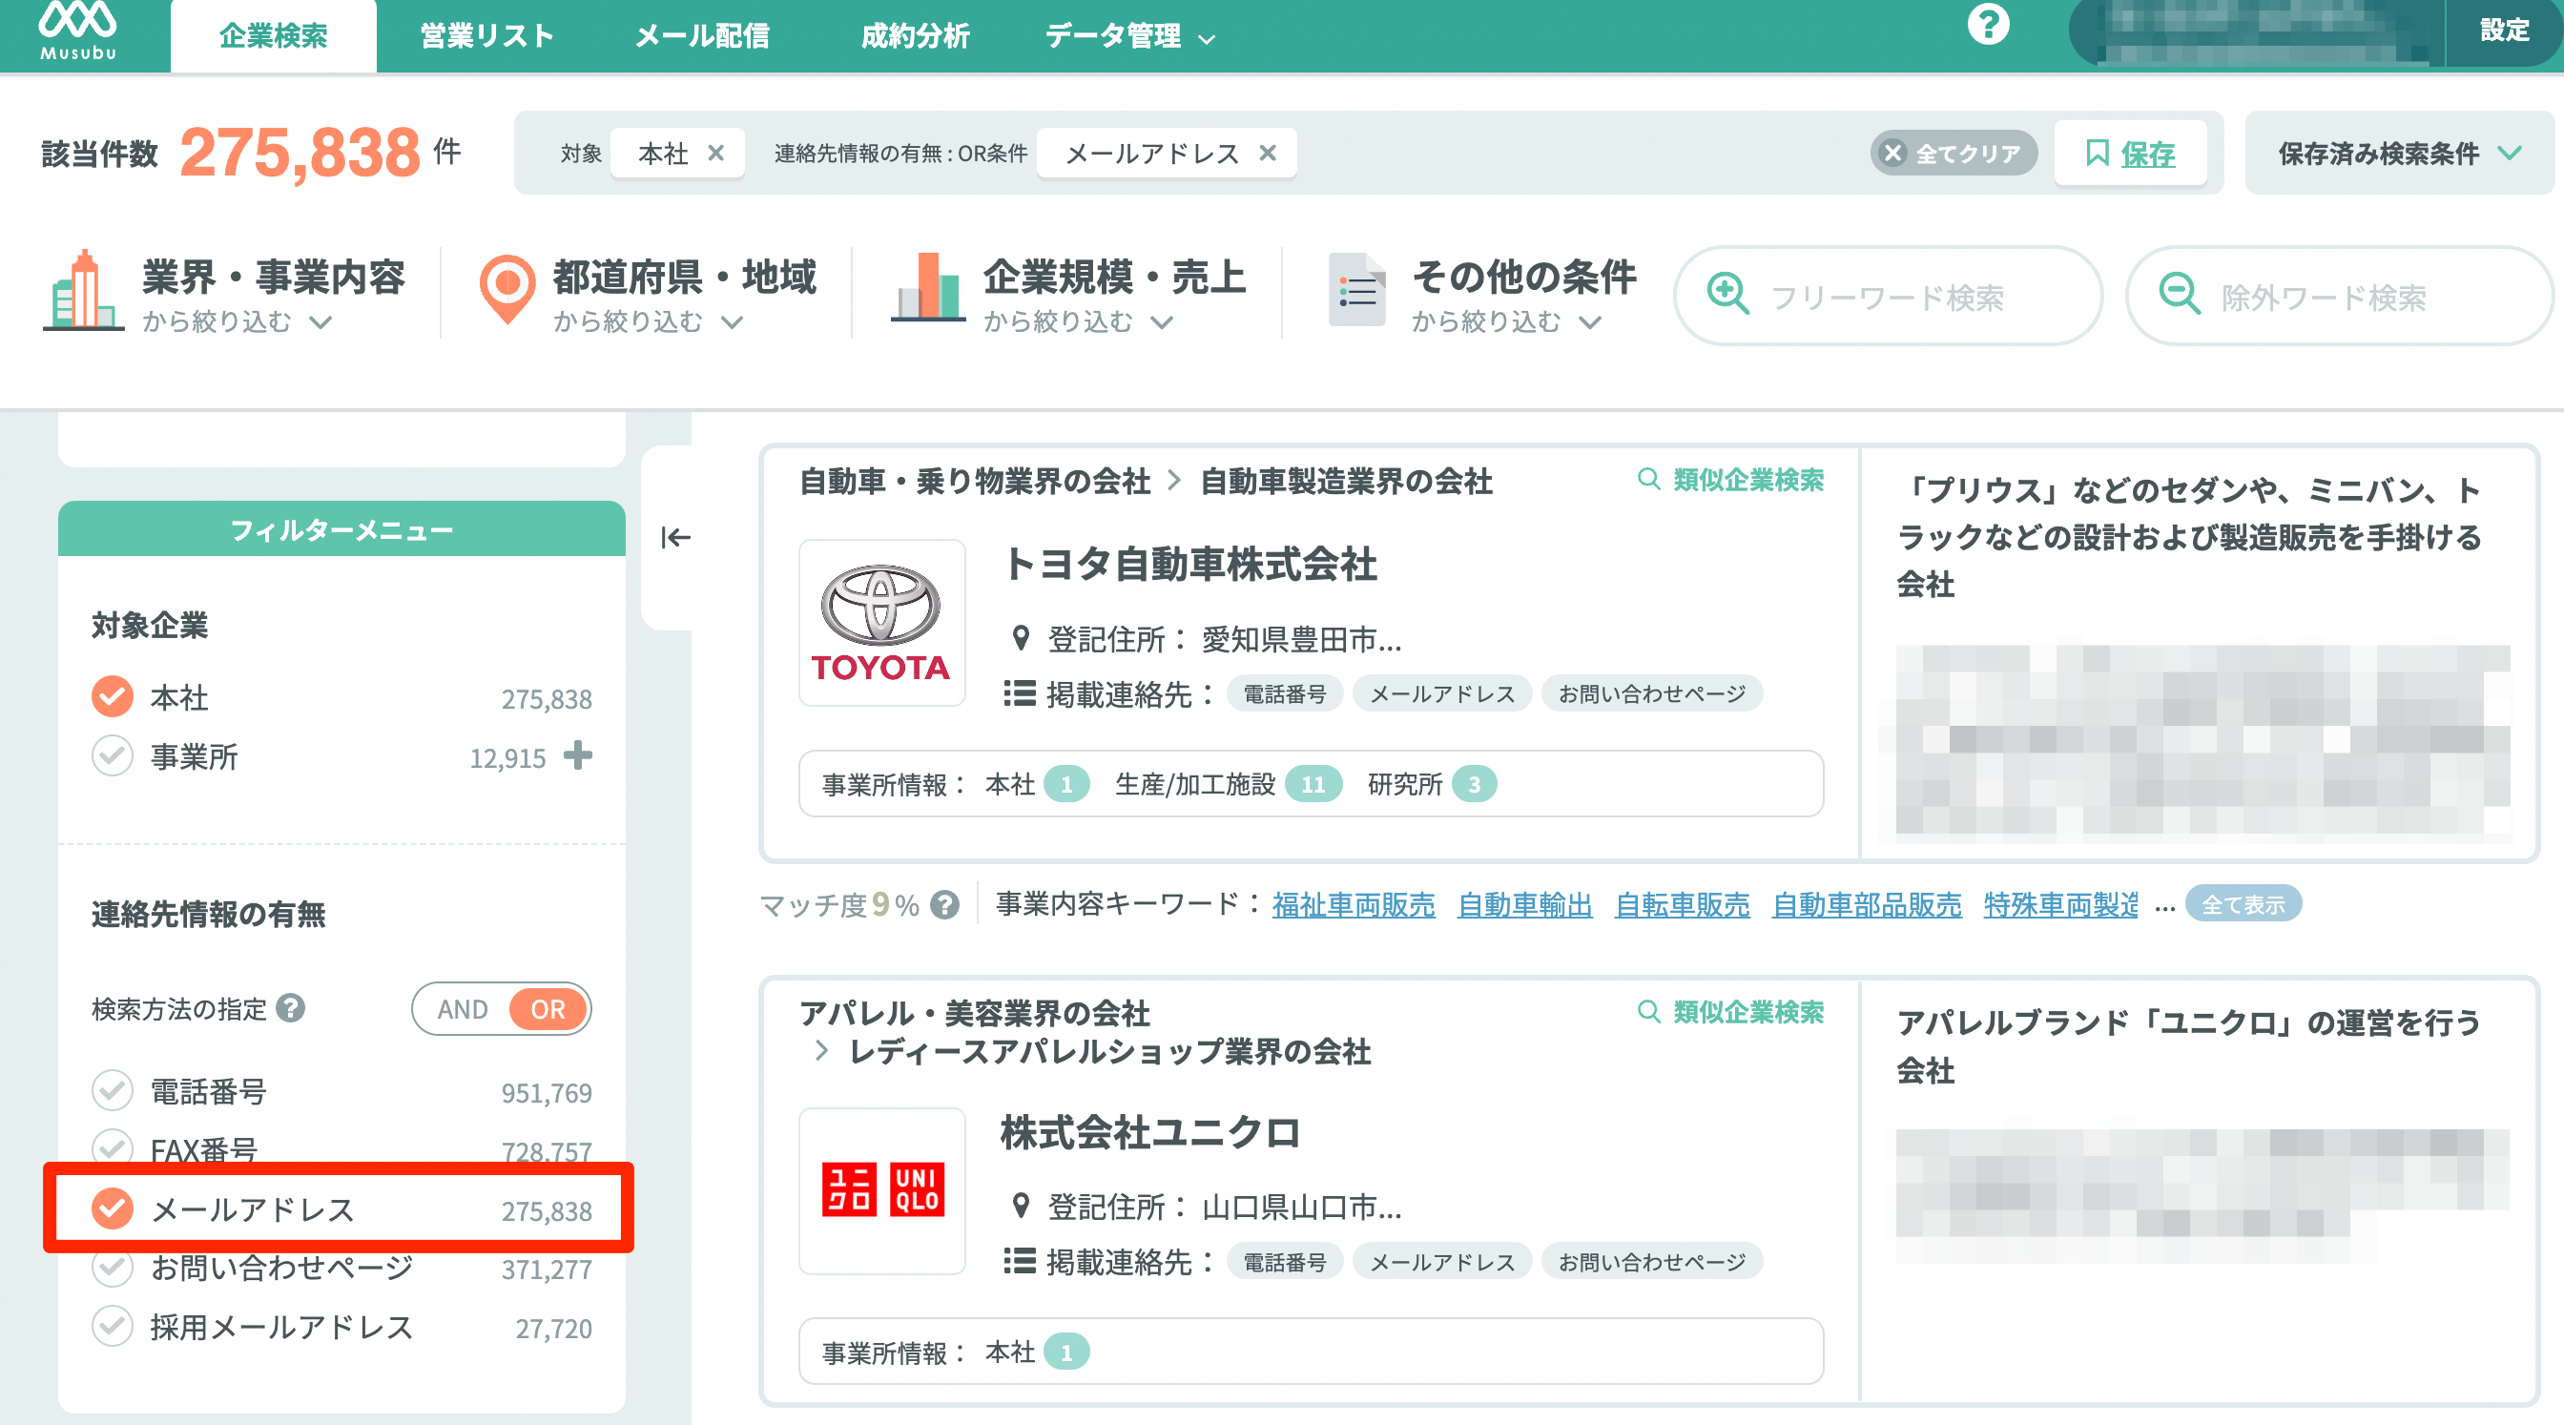Click 類似企業検索 for トヨタ自動車
The height and width of the screenshot is (1425, 2564).
[x=1732, y=480]
